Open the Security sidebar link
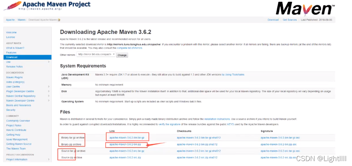 coord(11,110)
